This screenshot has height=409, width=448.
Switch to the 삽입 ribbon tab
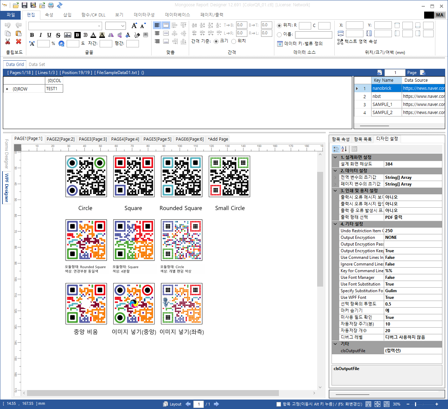67,15
